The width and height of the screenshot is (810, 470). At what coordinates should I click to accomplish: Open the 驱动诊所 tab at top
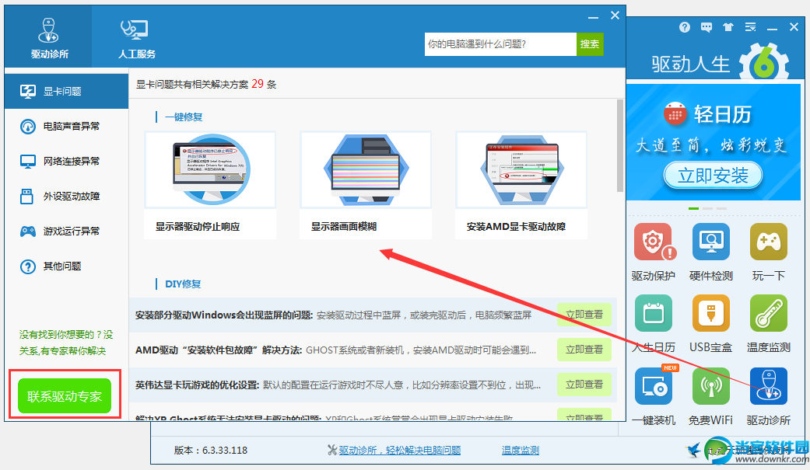pyautogui.click(x=48, y=37)
